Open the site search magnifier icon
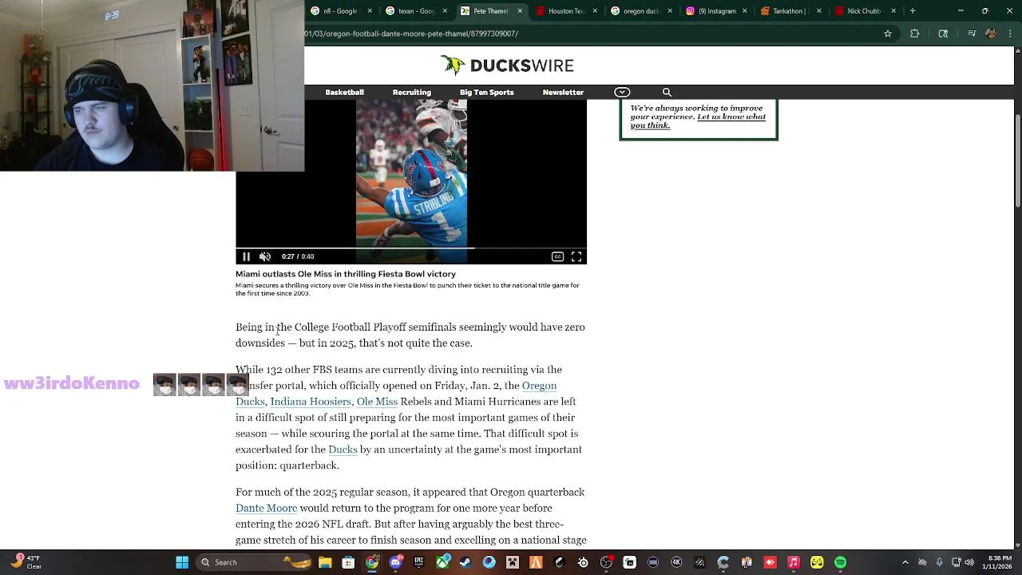Screen dimensions: 1022x575 667,93
